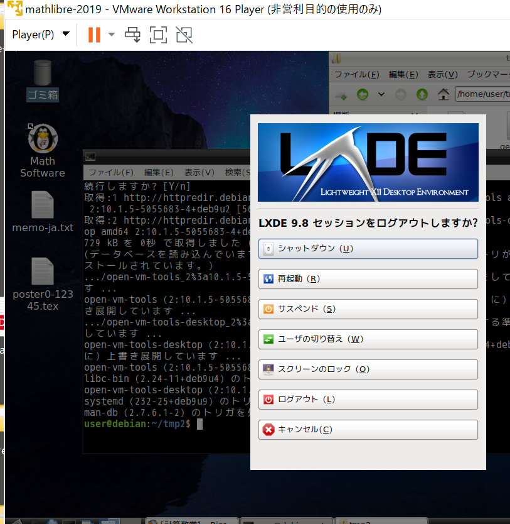
Task: Open the 表示(V) menu in the terminal window
Action: tap(199, 172)
